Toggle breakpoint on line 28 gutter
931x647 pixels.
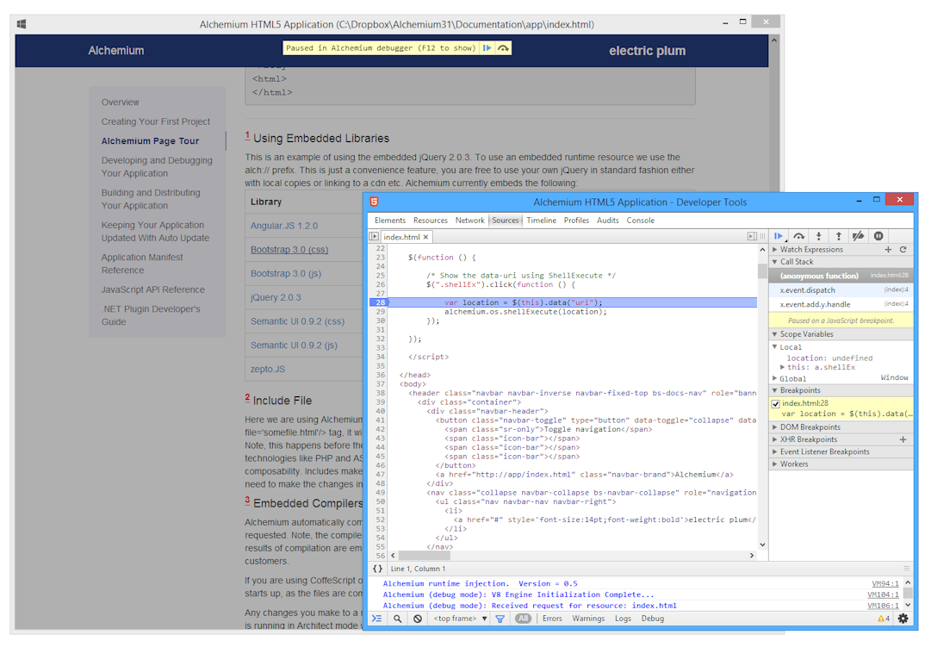coord(379,302)
